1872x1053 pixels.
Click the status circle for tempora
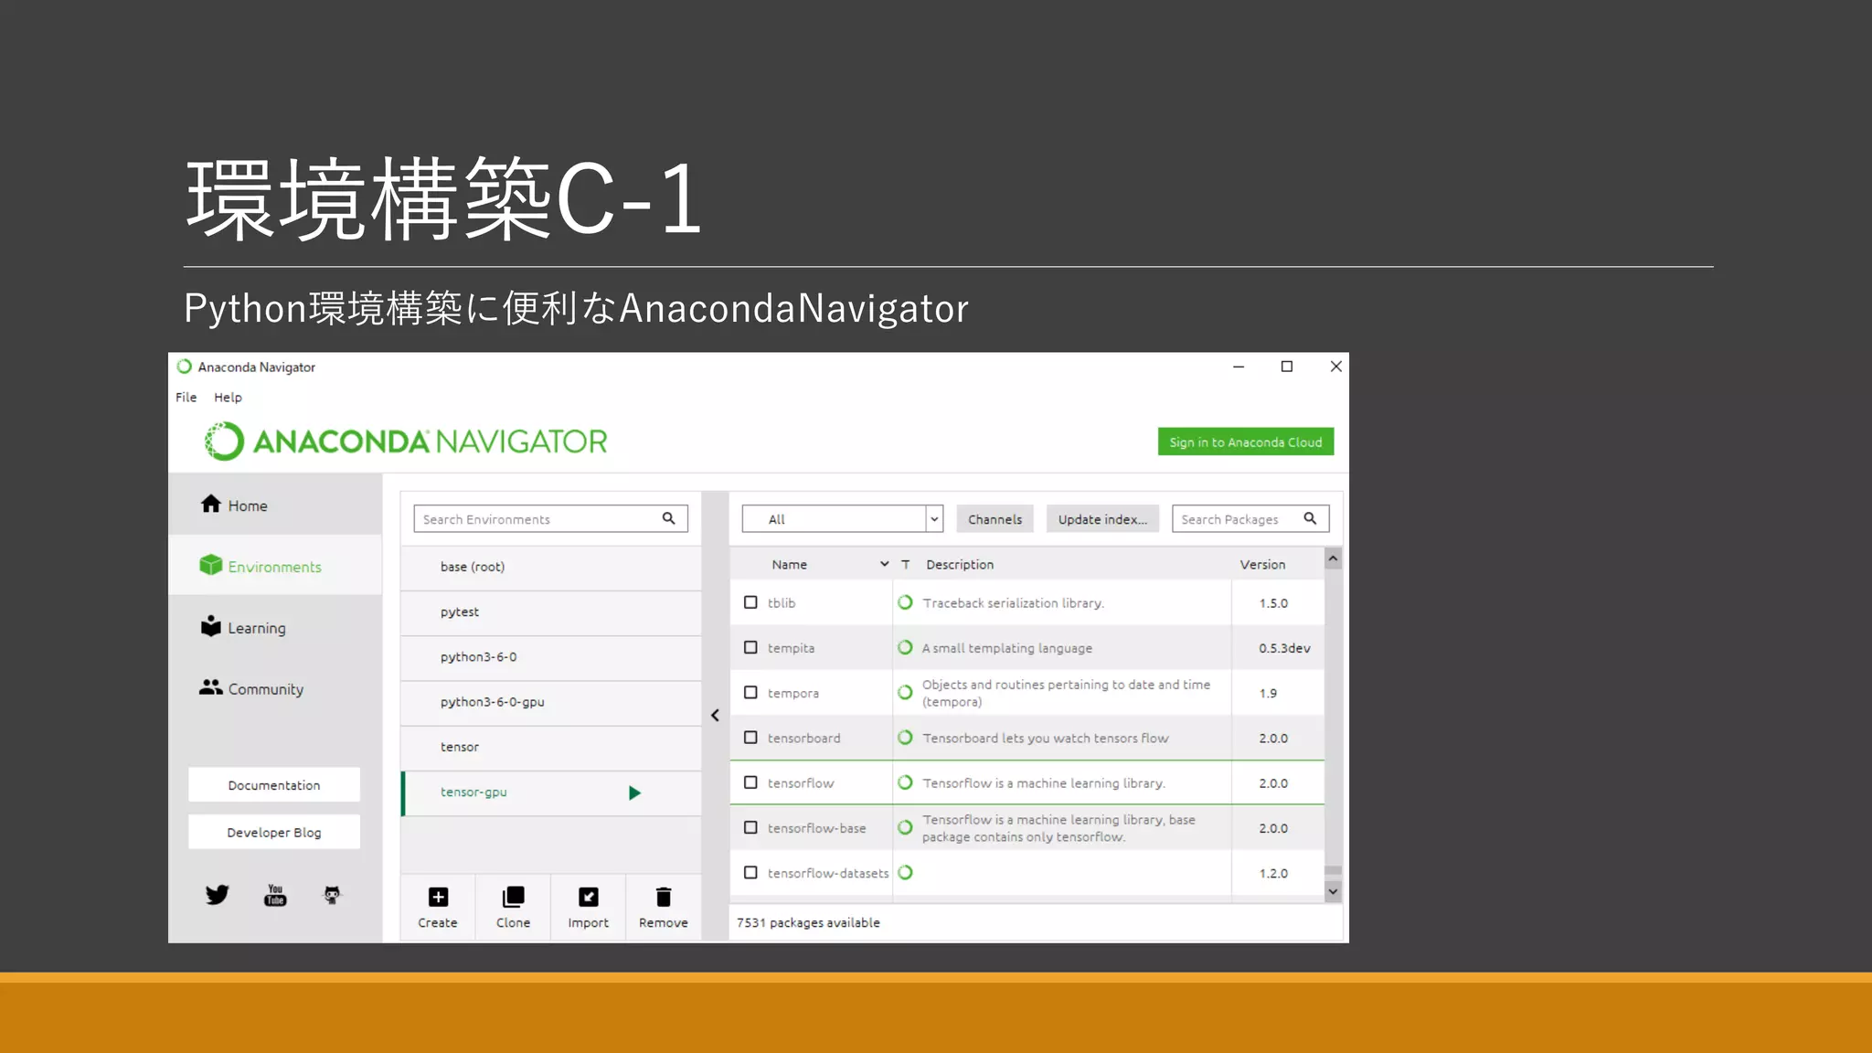pyautogui.click(x=905, y=692)
